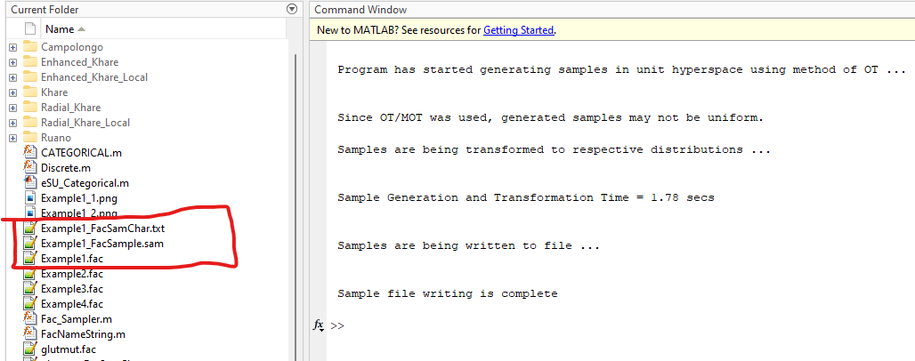Select the Example1_FacSamChar.txt file icon

click(x=28, y=229)
